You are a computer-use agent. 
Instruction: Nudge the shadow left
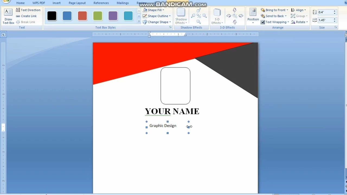(193, 16)
